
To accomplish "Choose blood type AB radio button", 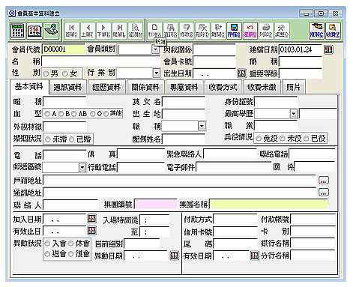I will (73, 114).
